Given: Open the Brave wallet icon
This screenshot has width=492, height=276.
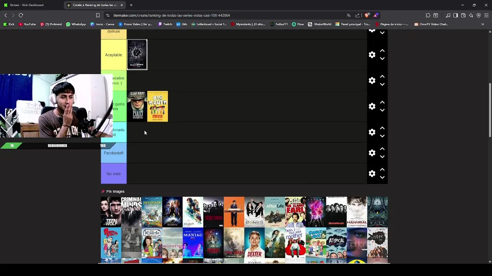Looking at the screenshot, I should coord(463,15).
